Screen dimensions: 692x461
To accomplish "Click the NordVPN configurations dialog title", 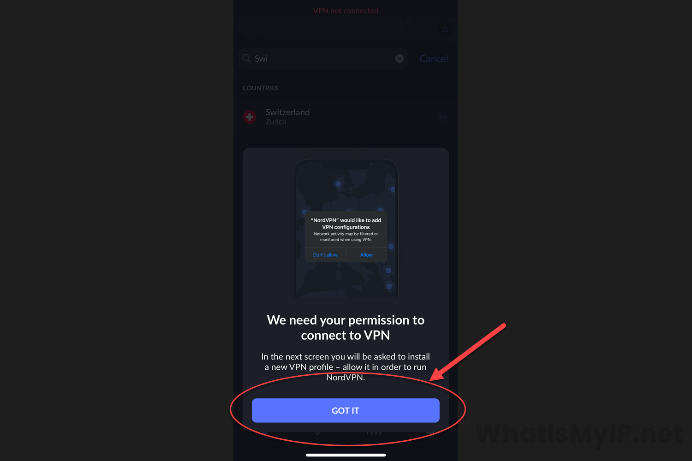I will 346,224.
